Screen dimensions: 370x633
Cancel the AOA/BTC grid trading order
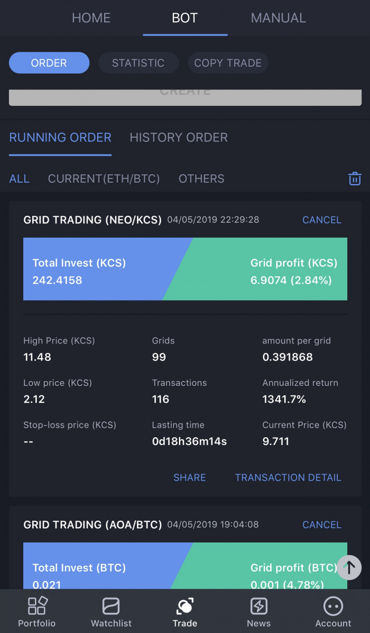(321, 525)
